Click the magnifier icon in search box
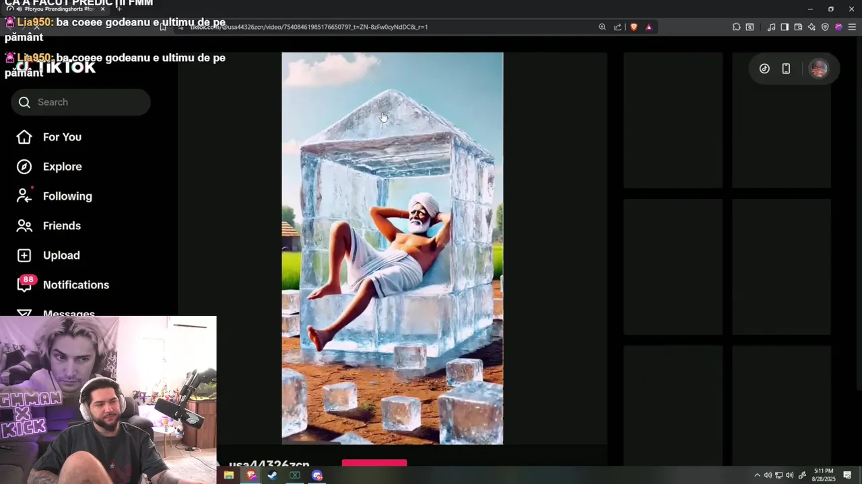This screenshot has width=862, height=484. point(24,102)
